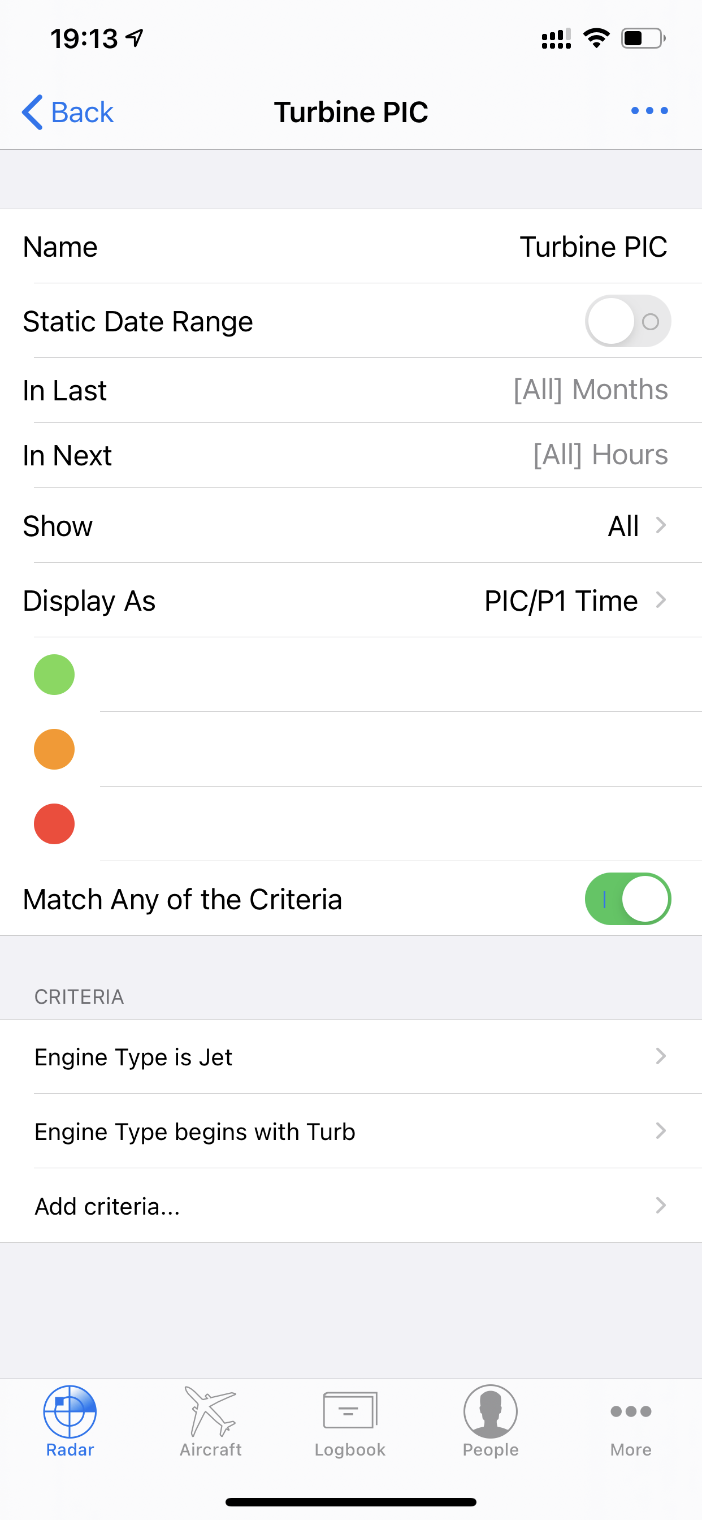The image size is (702, 1520).
Task: Expand the Show All option
Action: click(x=350, y=525)
